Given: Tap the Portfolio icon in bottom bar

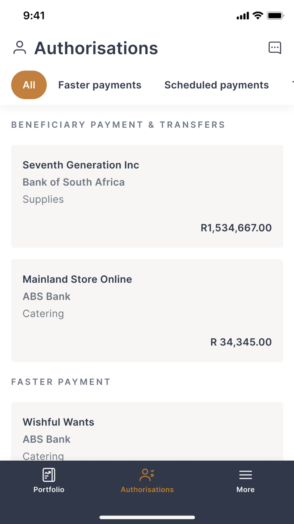Looking at the screenshot, I should tap(49, 475).
